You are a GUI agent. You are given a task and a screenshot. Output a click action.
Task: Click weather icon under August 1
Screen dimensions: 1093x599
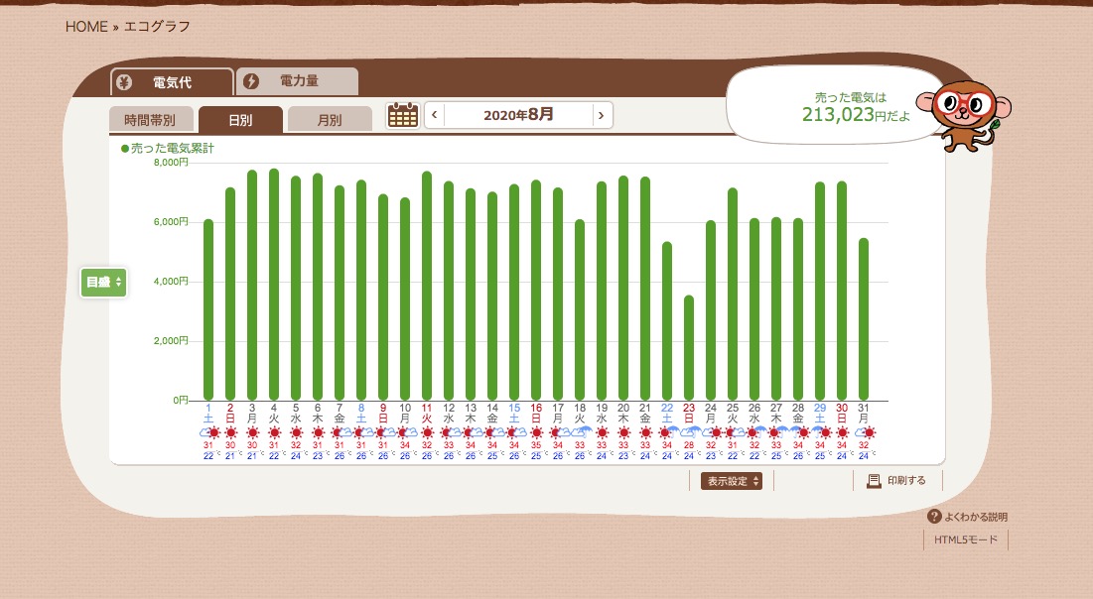[208, 432]
